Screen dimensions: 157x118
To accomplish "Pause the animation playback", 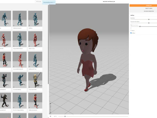I will pyautogui.click(x=50, y=116).
